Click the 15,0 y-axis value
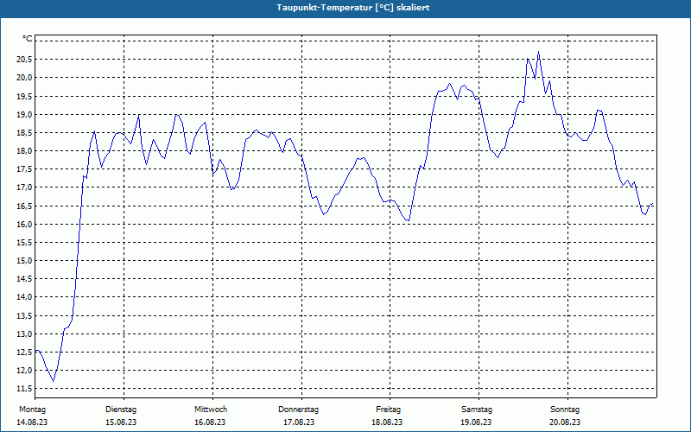This screenshot has height=432, width=691. point(24,261)
